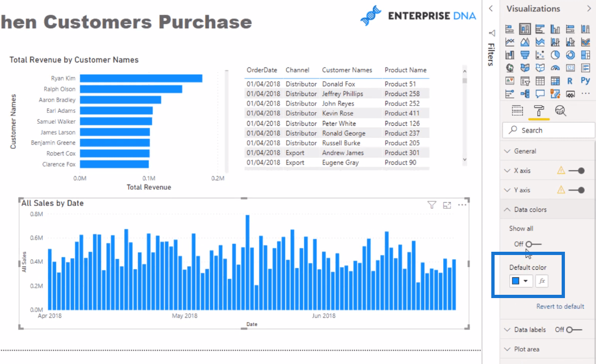Sort table by OrderDate column header
596x364 pixels.
point(262,70)
